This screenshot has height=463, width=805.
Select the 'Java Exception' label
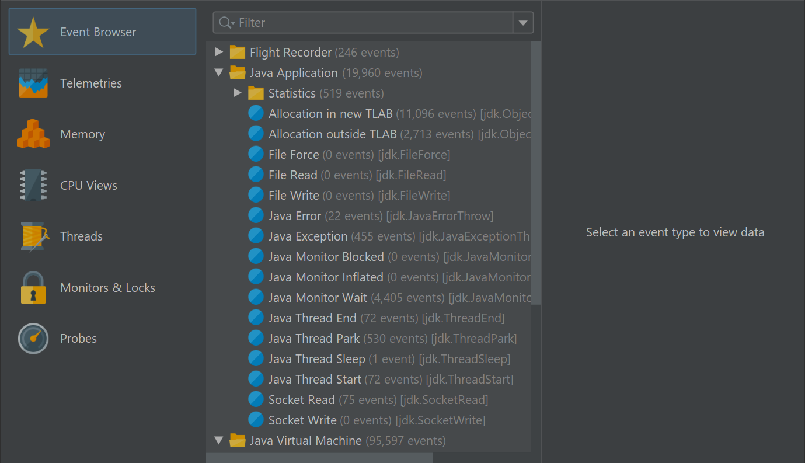click(x=308, y=236)
